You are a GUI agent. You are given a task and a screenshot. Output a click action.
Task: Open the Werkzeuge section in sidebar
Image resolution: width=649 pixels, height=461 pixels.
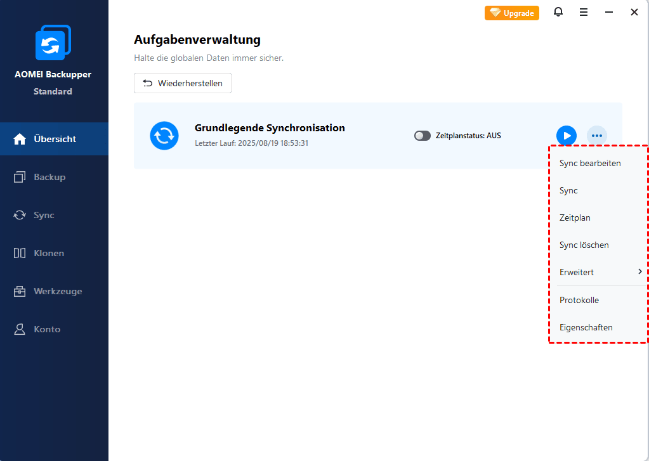coord(54,291)
